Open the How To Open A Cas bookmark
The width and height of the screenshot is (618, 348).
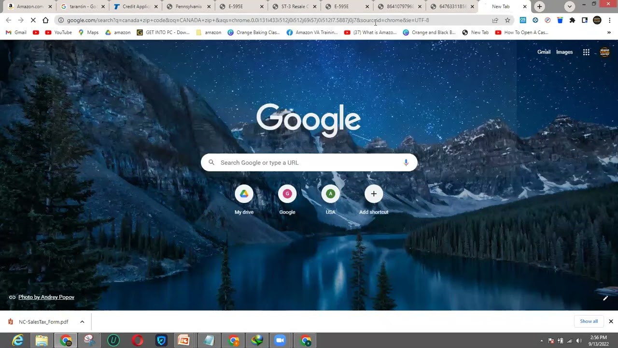521,32
